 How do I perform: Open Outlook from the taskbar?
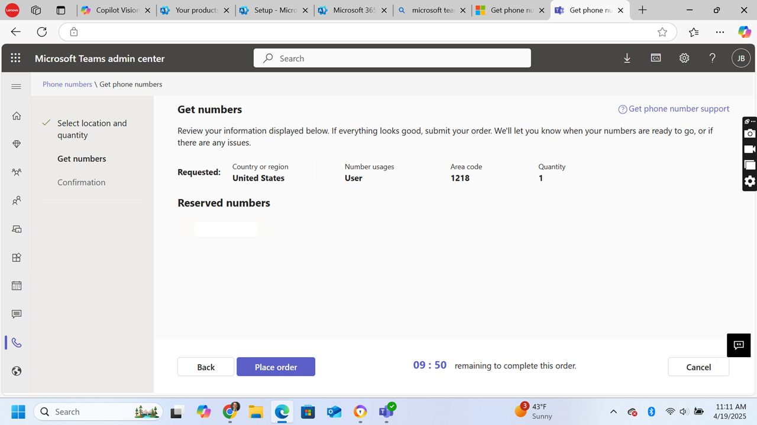point(334,411)
